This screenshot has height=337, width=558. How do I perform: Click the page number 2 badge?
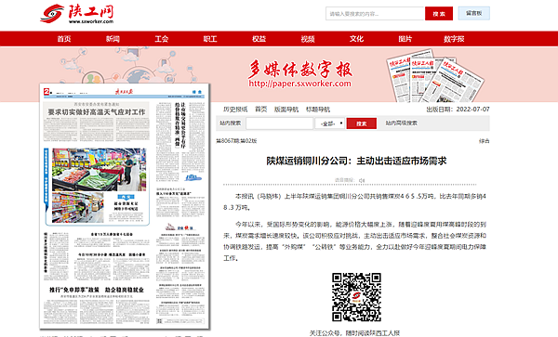point(46,92)
